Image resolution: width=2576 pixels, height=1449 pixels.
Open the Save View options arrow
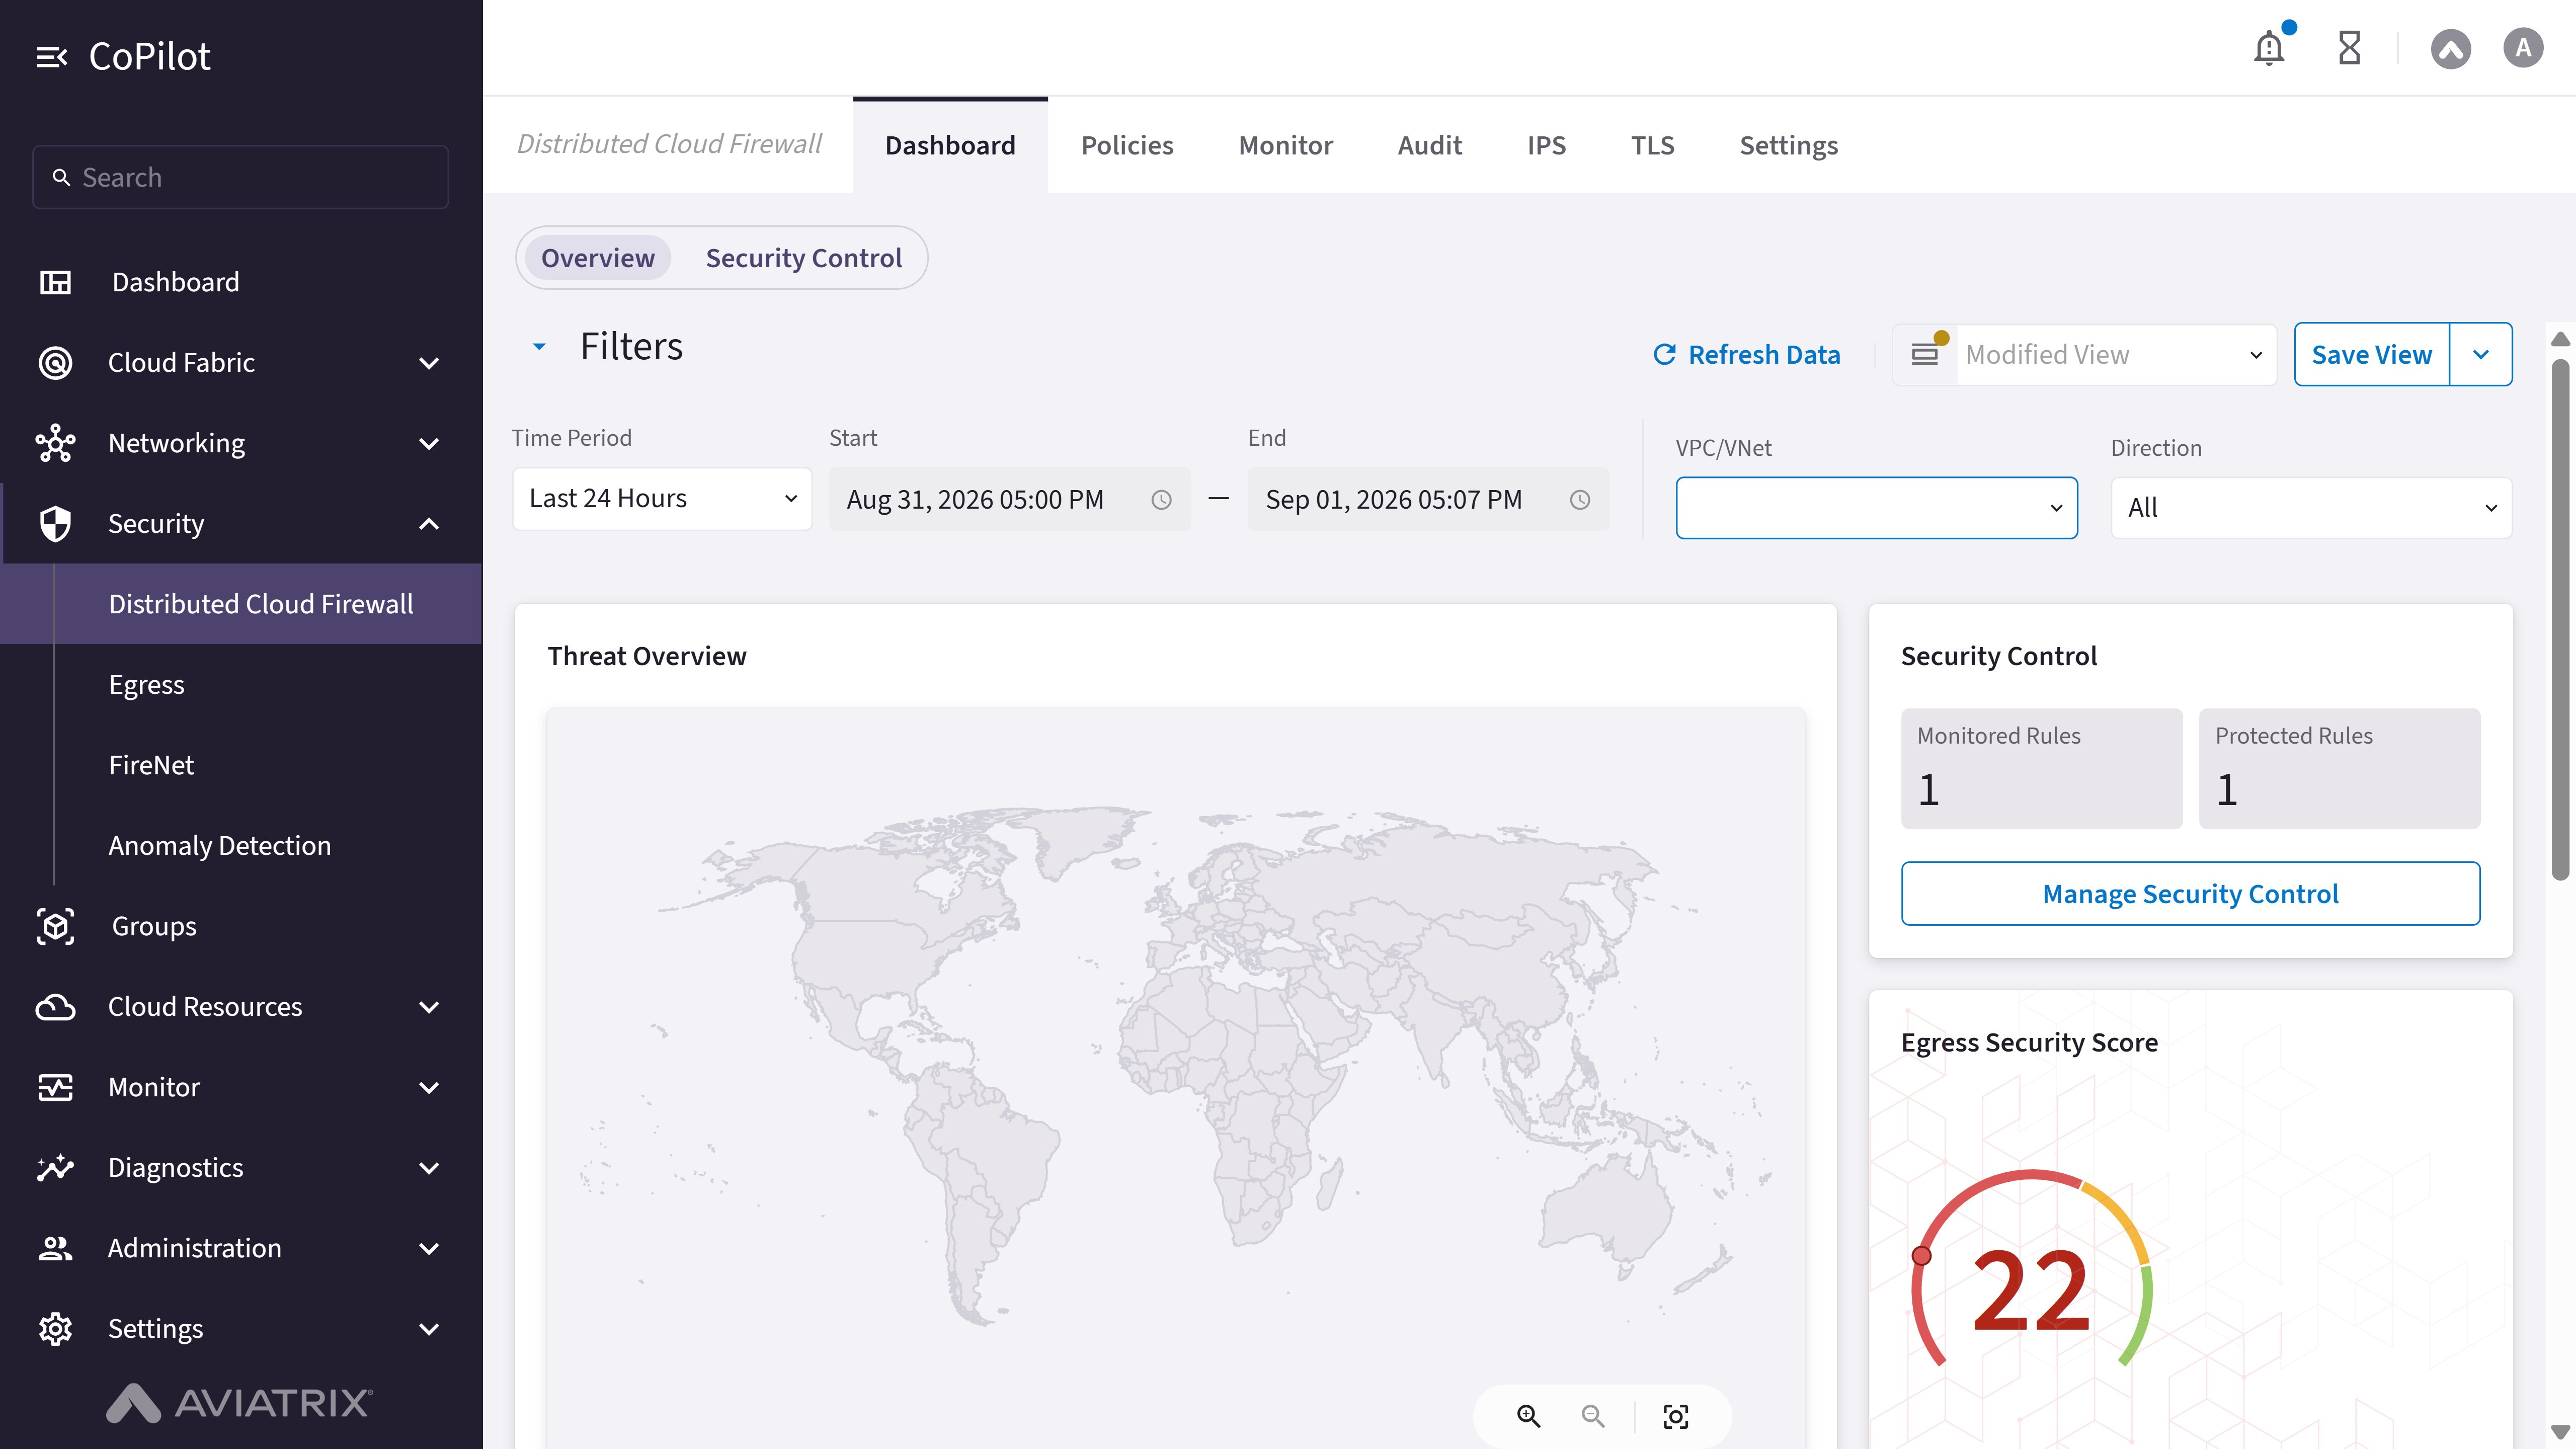pyautogui.click(x=2480, y=354)
